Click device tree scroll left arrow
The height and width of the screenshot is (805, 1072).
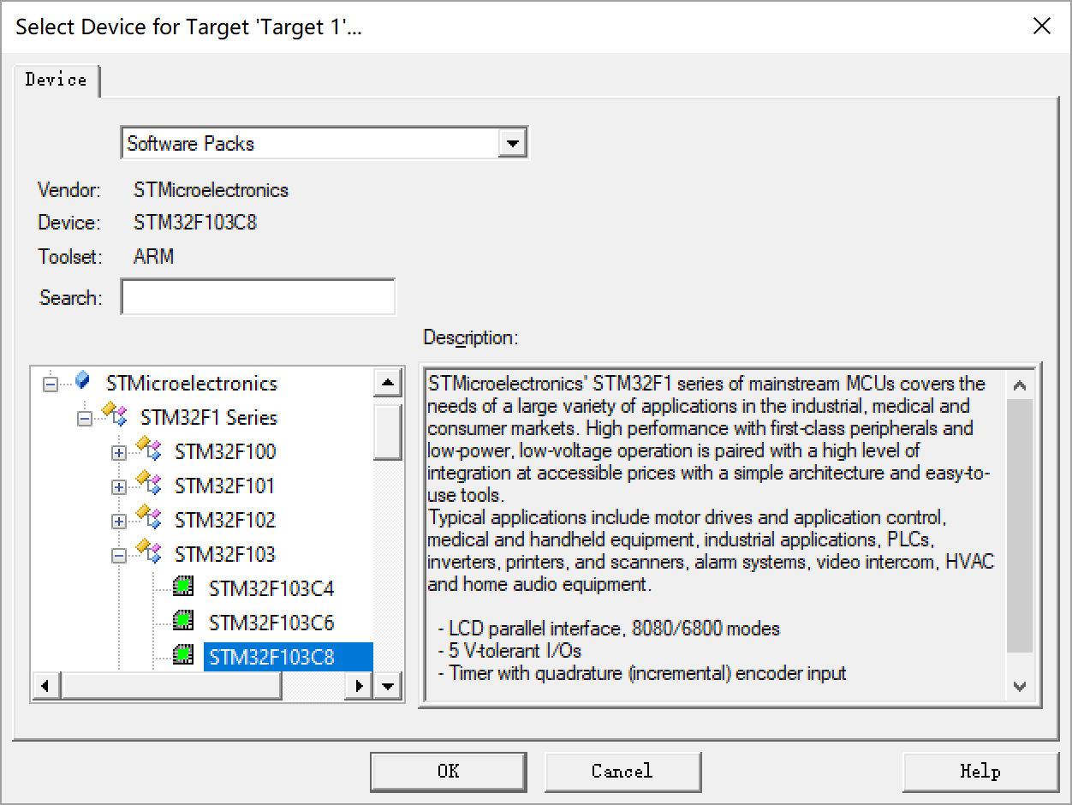[x=46, y=685]
